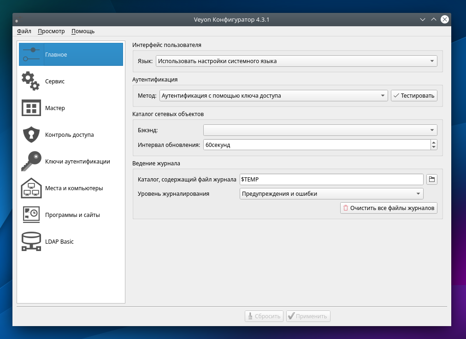The image size is (466, 339).
Task: Decrease the Интервал обновления value
Action: [434, 147]
